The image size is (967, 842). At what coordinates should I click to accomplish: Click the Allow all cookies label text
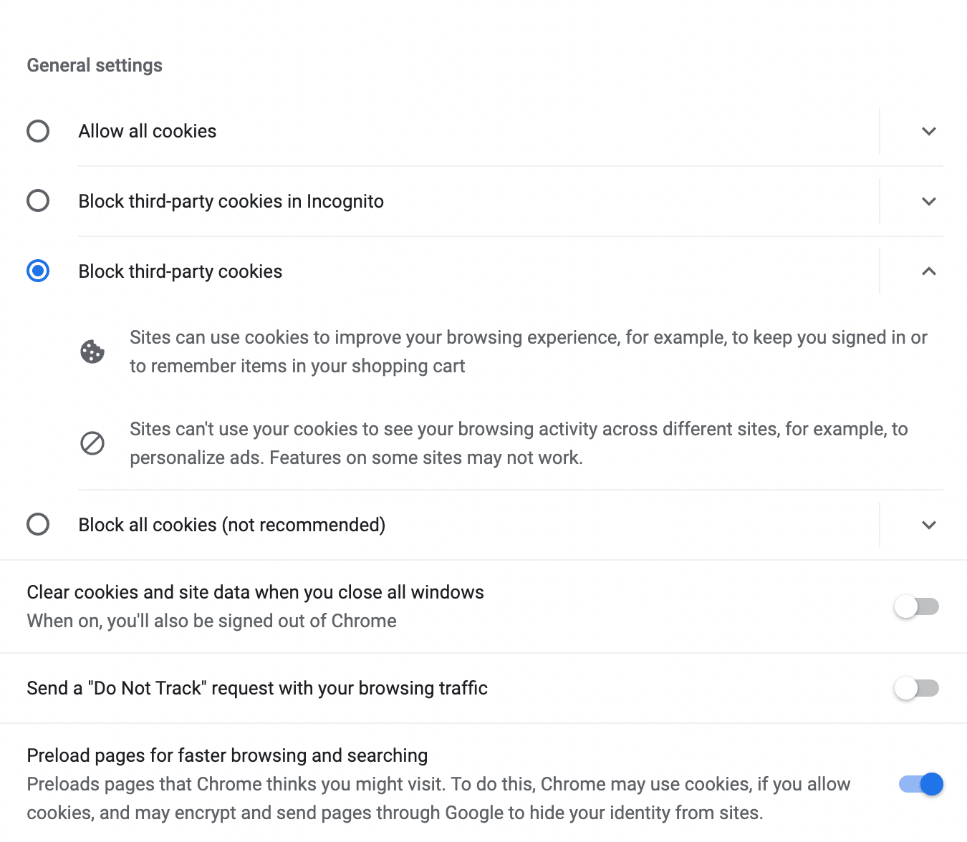click(x=147, y=131)
